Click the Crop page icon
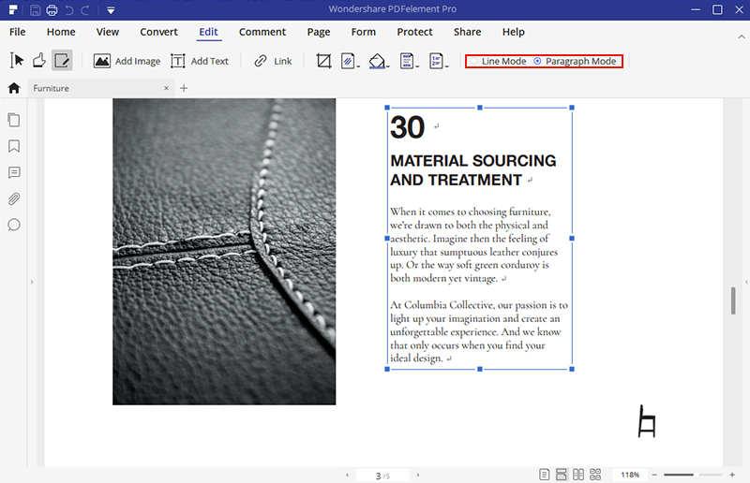Image resolution: width=750 pixels, height=483 pixels. pyautogui.click(x=324, y=61)
